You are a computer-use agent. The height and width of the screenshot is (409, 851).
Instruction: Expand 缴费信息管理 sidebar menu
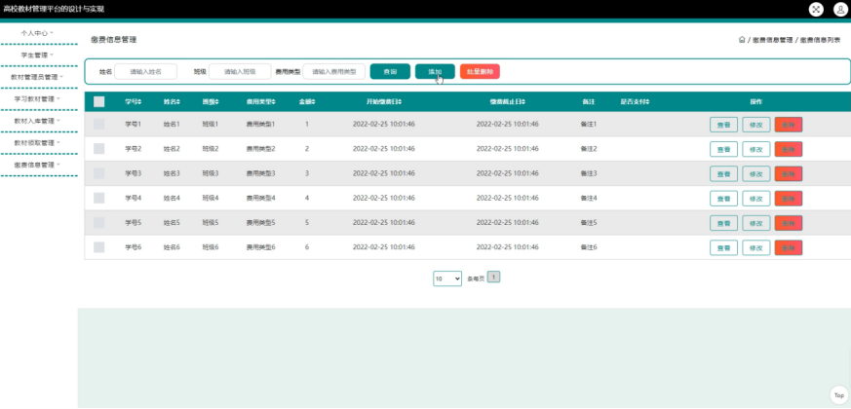coord(37,165)
